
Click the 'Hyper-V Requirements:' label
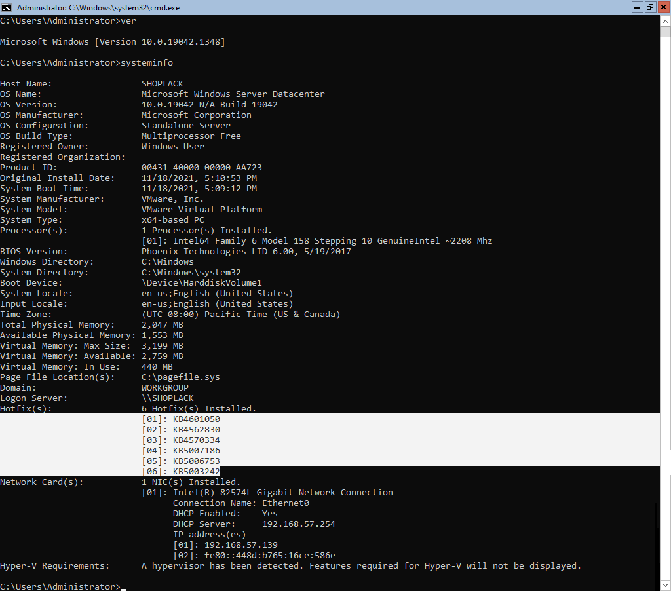[55, 566]
